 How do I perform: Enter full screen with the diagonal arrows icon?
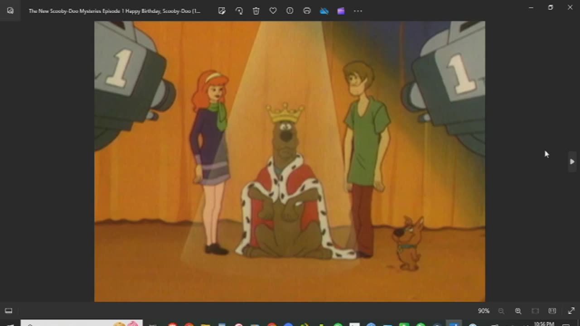(x=571, y=311)
